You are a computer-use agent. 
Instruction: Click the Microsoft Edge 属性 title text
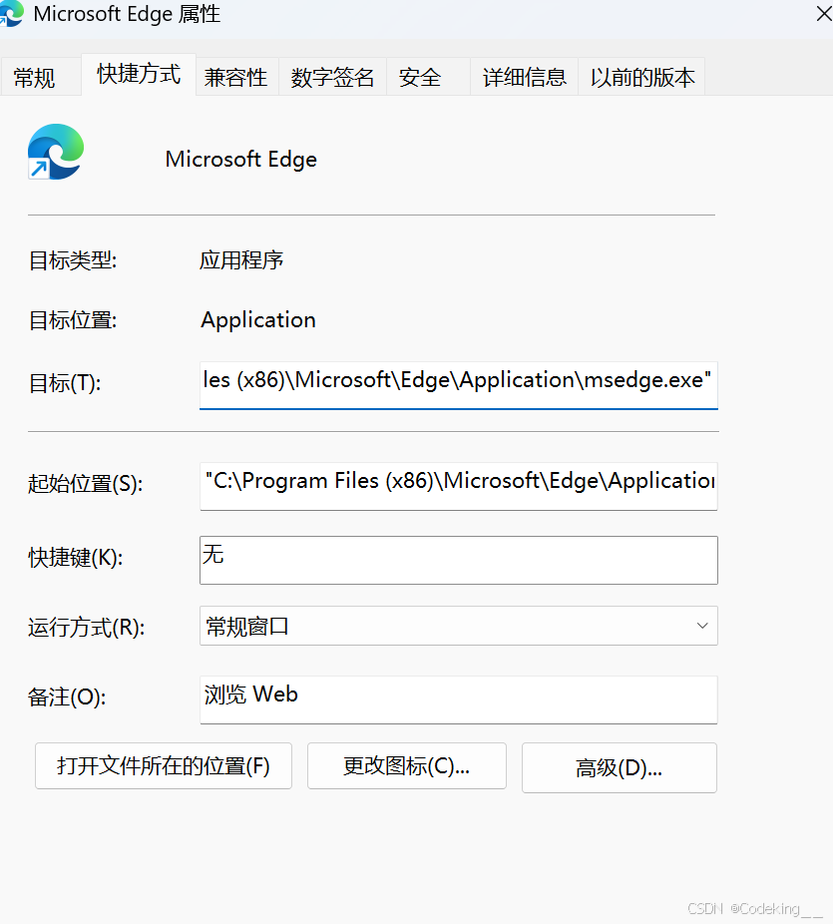click(128, 14)
